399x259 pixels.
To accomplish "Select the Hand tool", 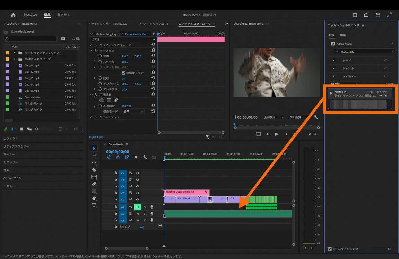I will coord(94,198).
